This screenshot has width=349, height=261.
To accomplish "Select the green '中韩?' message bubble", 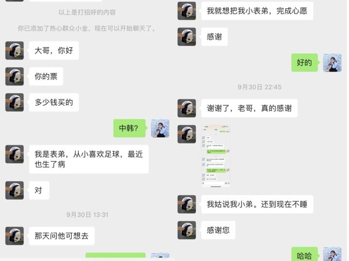I will click(x=129, y=128).
